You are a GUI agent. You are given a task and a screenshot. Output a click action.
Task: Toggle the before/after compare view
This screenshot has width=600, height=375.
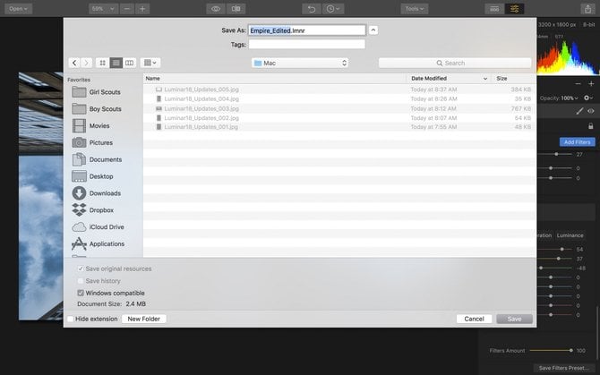tap(236, 9)
